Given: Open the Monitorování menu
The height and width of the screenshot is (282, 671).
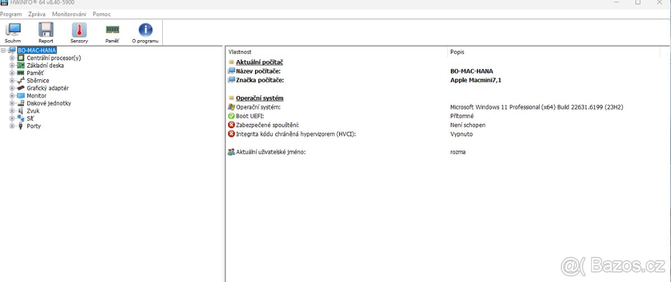Looking at the screenshot, I should (69, 14).
